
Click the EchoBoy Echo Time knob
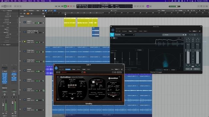(x=72, y=82)
